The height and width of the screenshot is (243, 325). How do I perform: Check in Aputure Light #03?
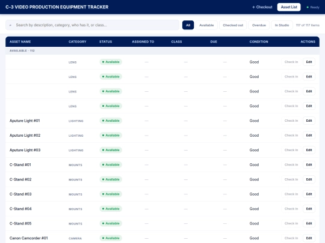coord(291,150)
